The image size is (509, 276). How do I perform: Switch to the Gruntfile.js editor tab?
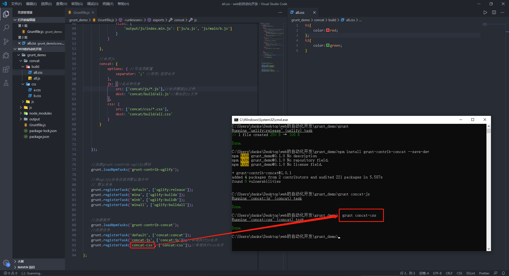(x=81, y=12)
